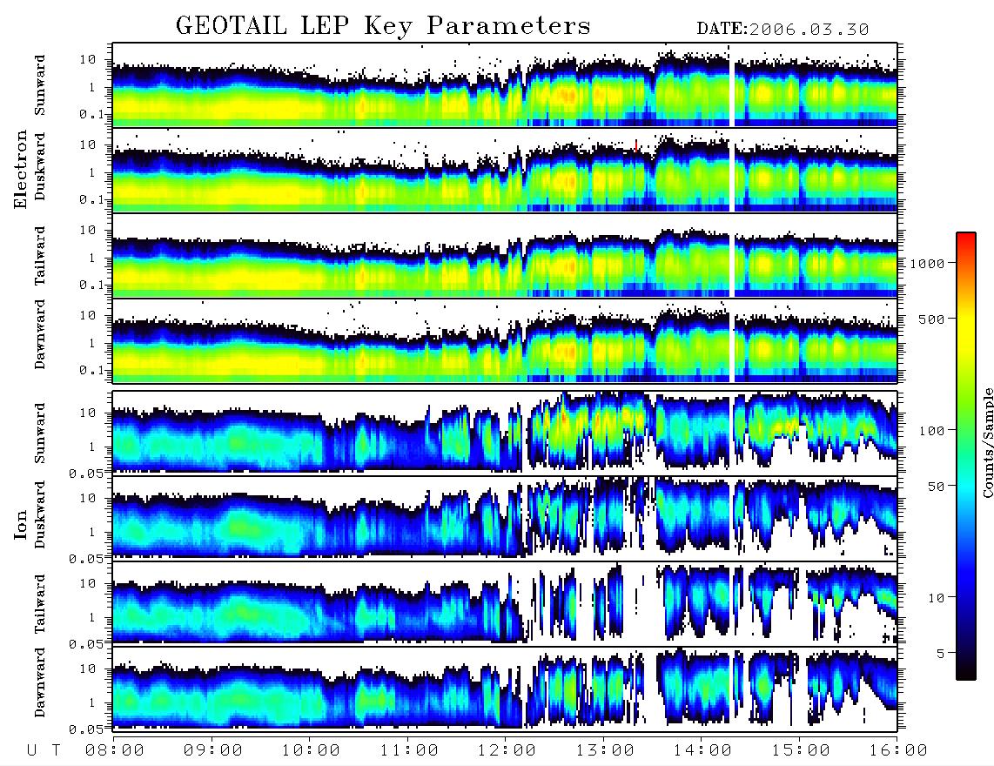Viewport: 994px width, 766px height.
Task: Select the "50" color bar tick
Action: (x=936, y=487)
